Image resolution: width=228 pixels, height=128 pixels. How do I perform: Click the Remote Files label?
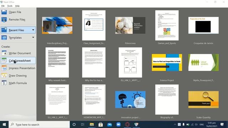pos(17,20)
